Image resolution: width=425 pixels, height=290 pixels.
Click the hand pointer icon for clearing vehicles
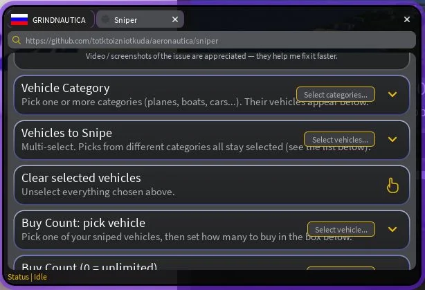point(392,185)
